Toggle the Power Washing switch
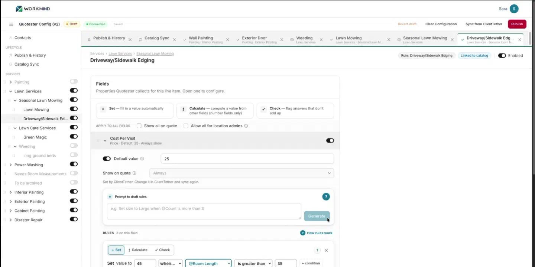Viewport: 535px width, 267px height. pos(74,164)
